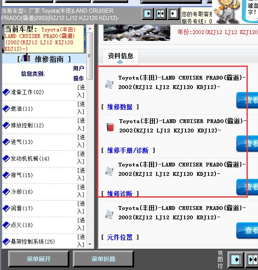Screen dimensions: 258x270
Task: Click the book icon beside 点火(18)
Action: pos(6,225)
